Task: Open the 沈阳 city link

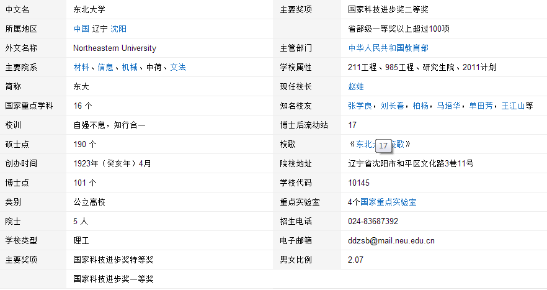Action: pos(118,29)
